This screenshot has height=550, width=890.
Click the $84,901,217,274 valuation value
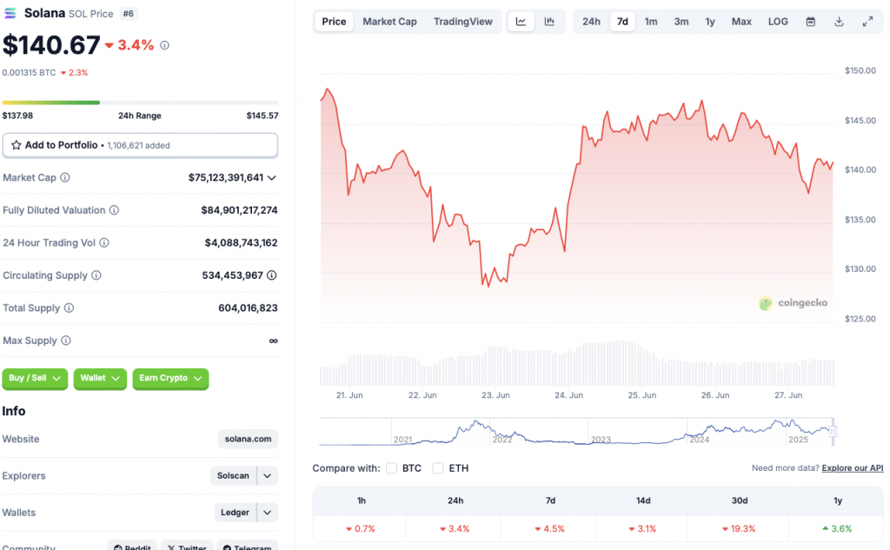click(240, 210)
